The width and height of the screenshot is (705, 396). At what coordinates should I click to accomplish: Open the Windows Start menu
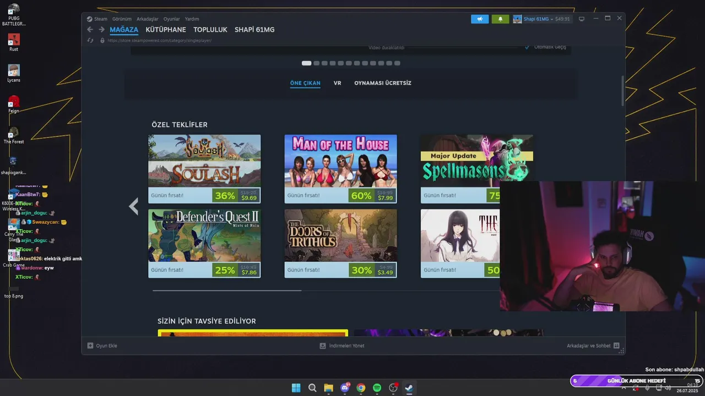tap(296, 388)
